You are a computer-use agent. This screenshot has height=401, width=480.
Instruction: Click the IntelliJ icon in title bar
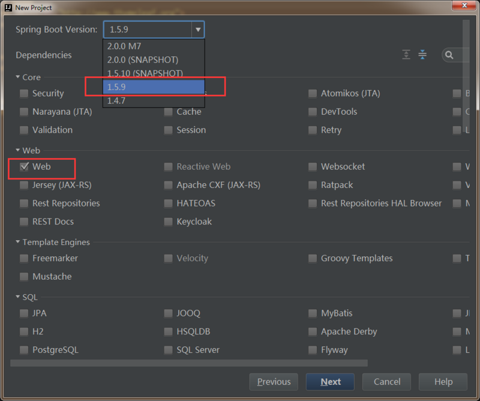point(8,8)
